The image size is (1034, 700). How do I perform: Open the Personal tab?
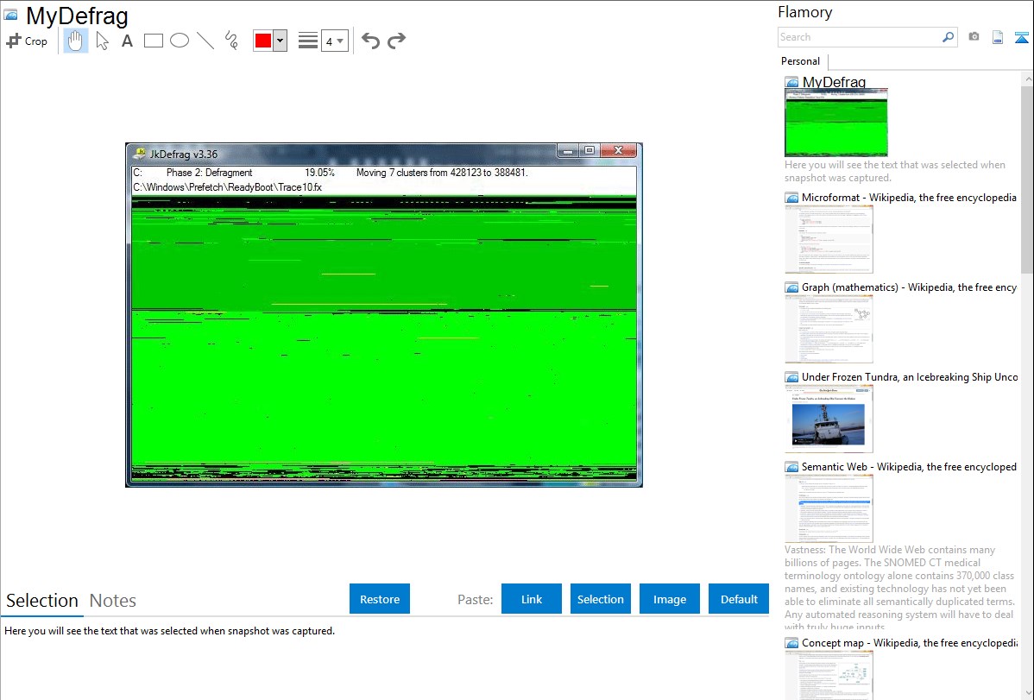coord(801,61)
